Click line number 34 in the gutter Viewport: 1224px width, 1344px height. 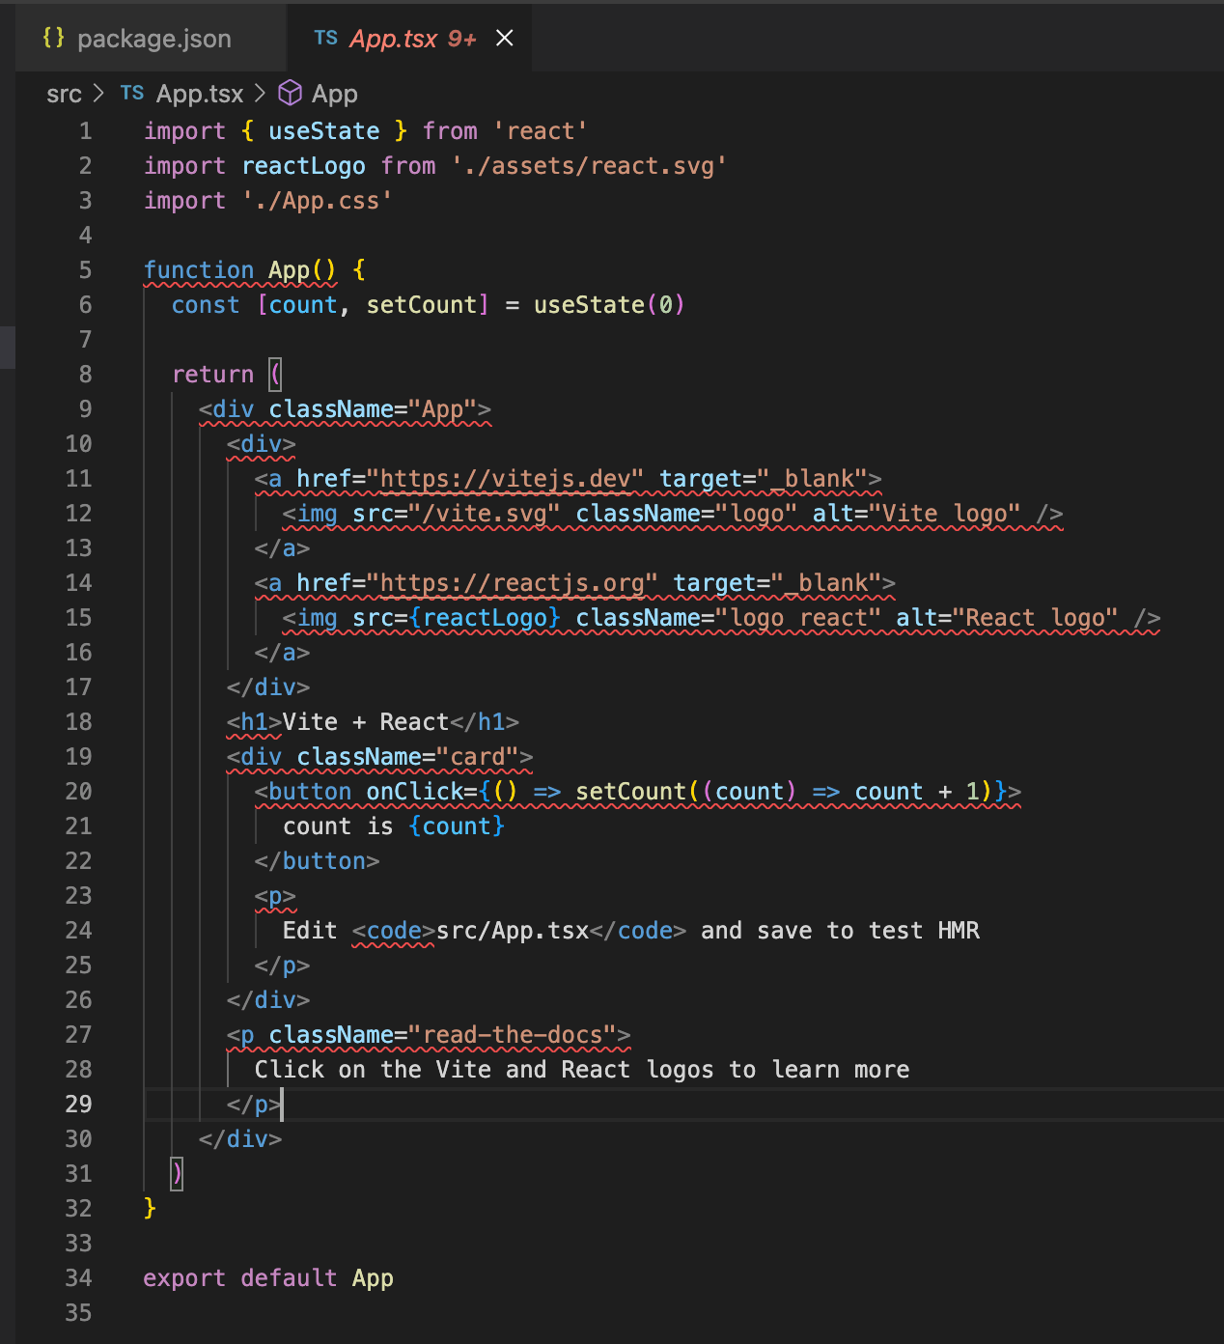coord(79,1278)
